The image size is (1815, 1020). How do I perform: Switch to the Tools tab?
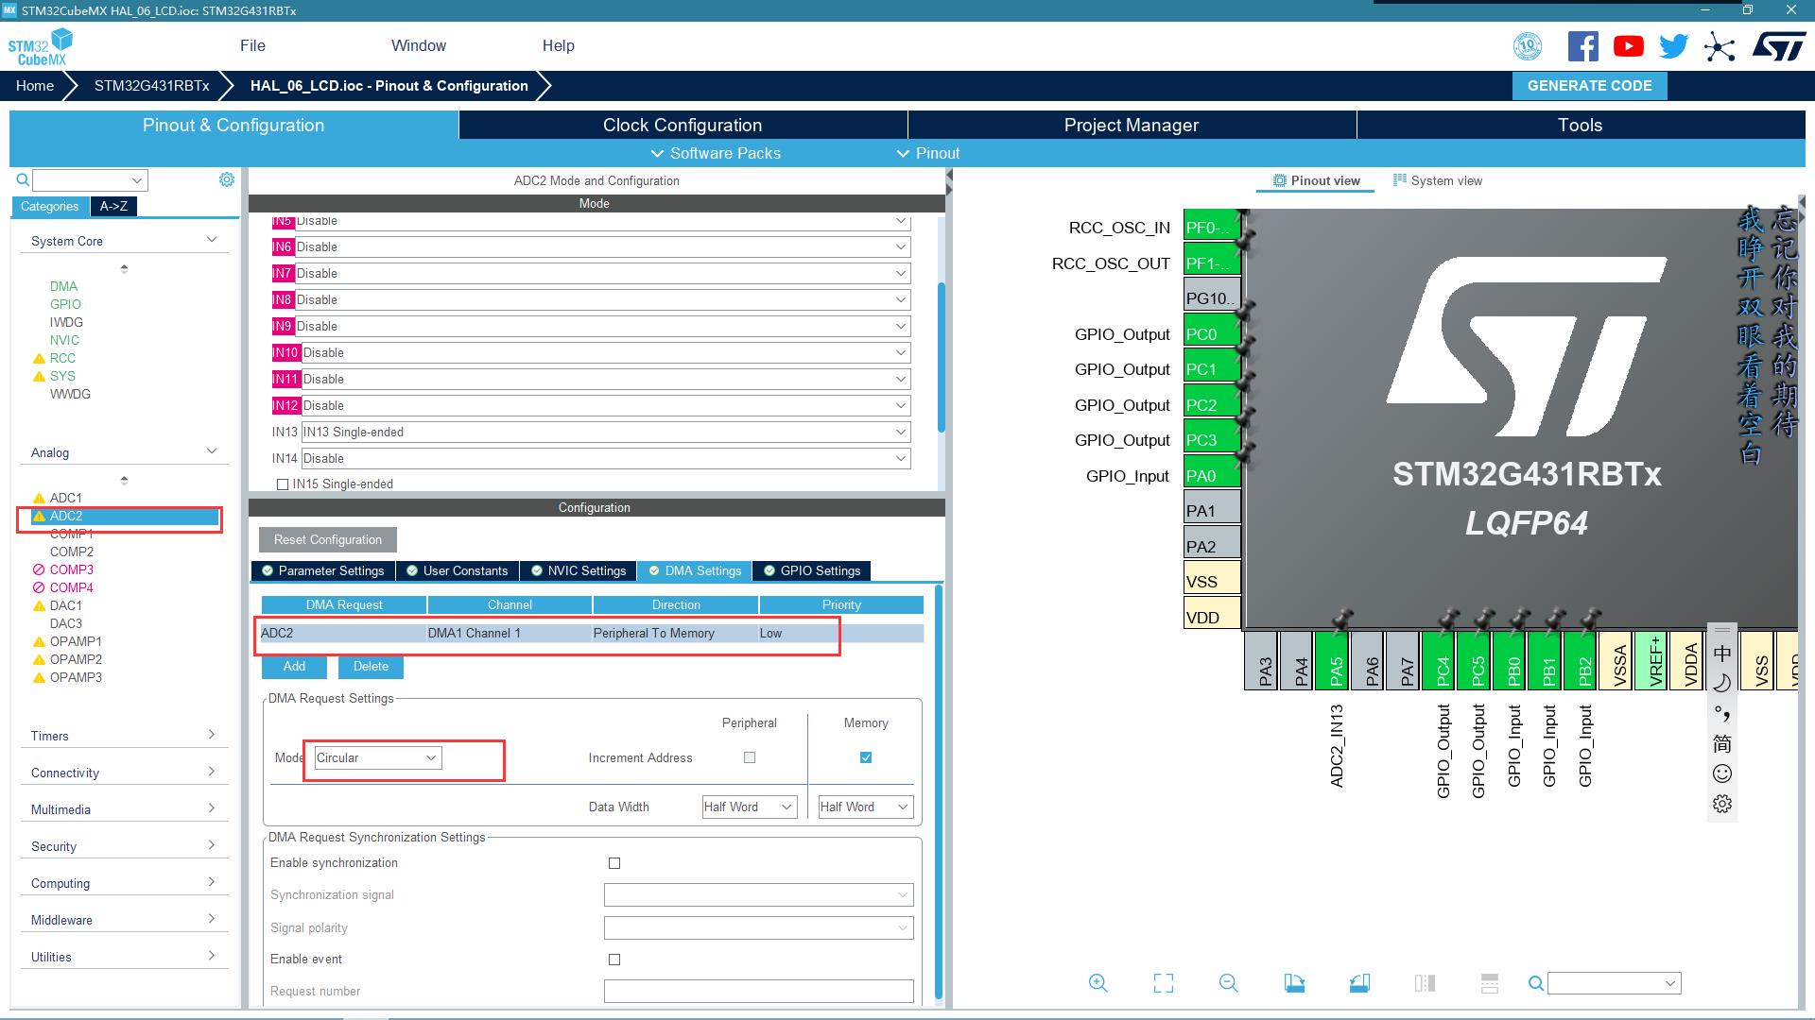click(x=1581, y=125)
